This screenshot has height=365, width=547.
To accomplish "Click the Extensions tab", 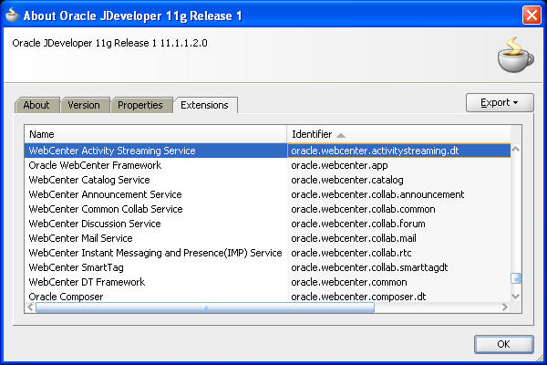I will point(205,105).
